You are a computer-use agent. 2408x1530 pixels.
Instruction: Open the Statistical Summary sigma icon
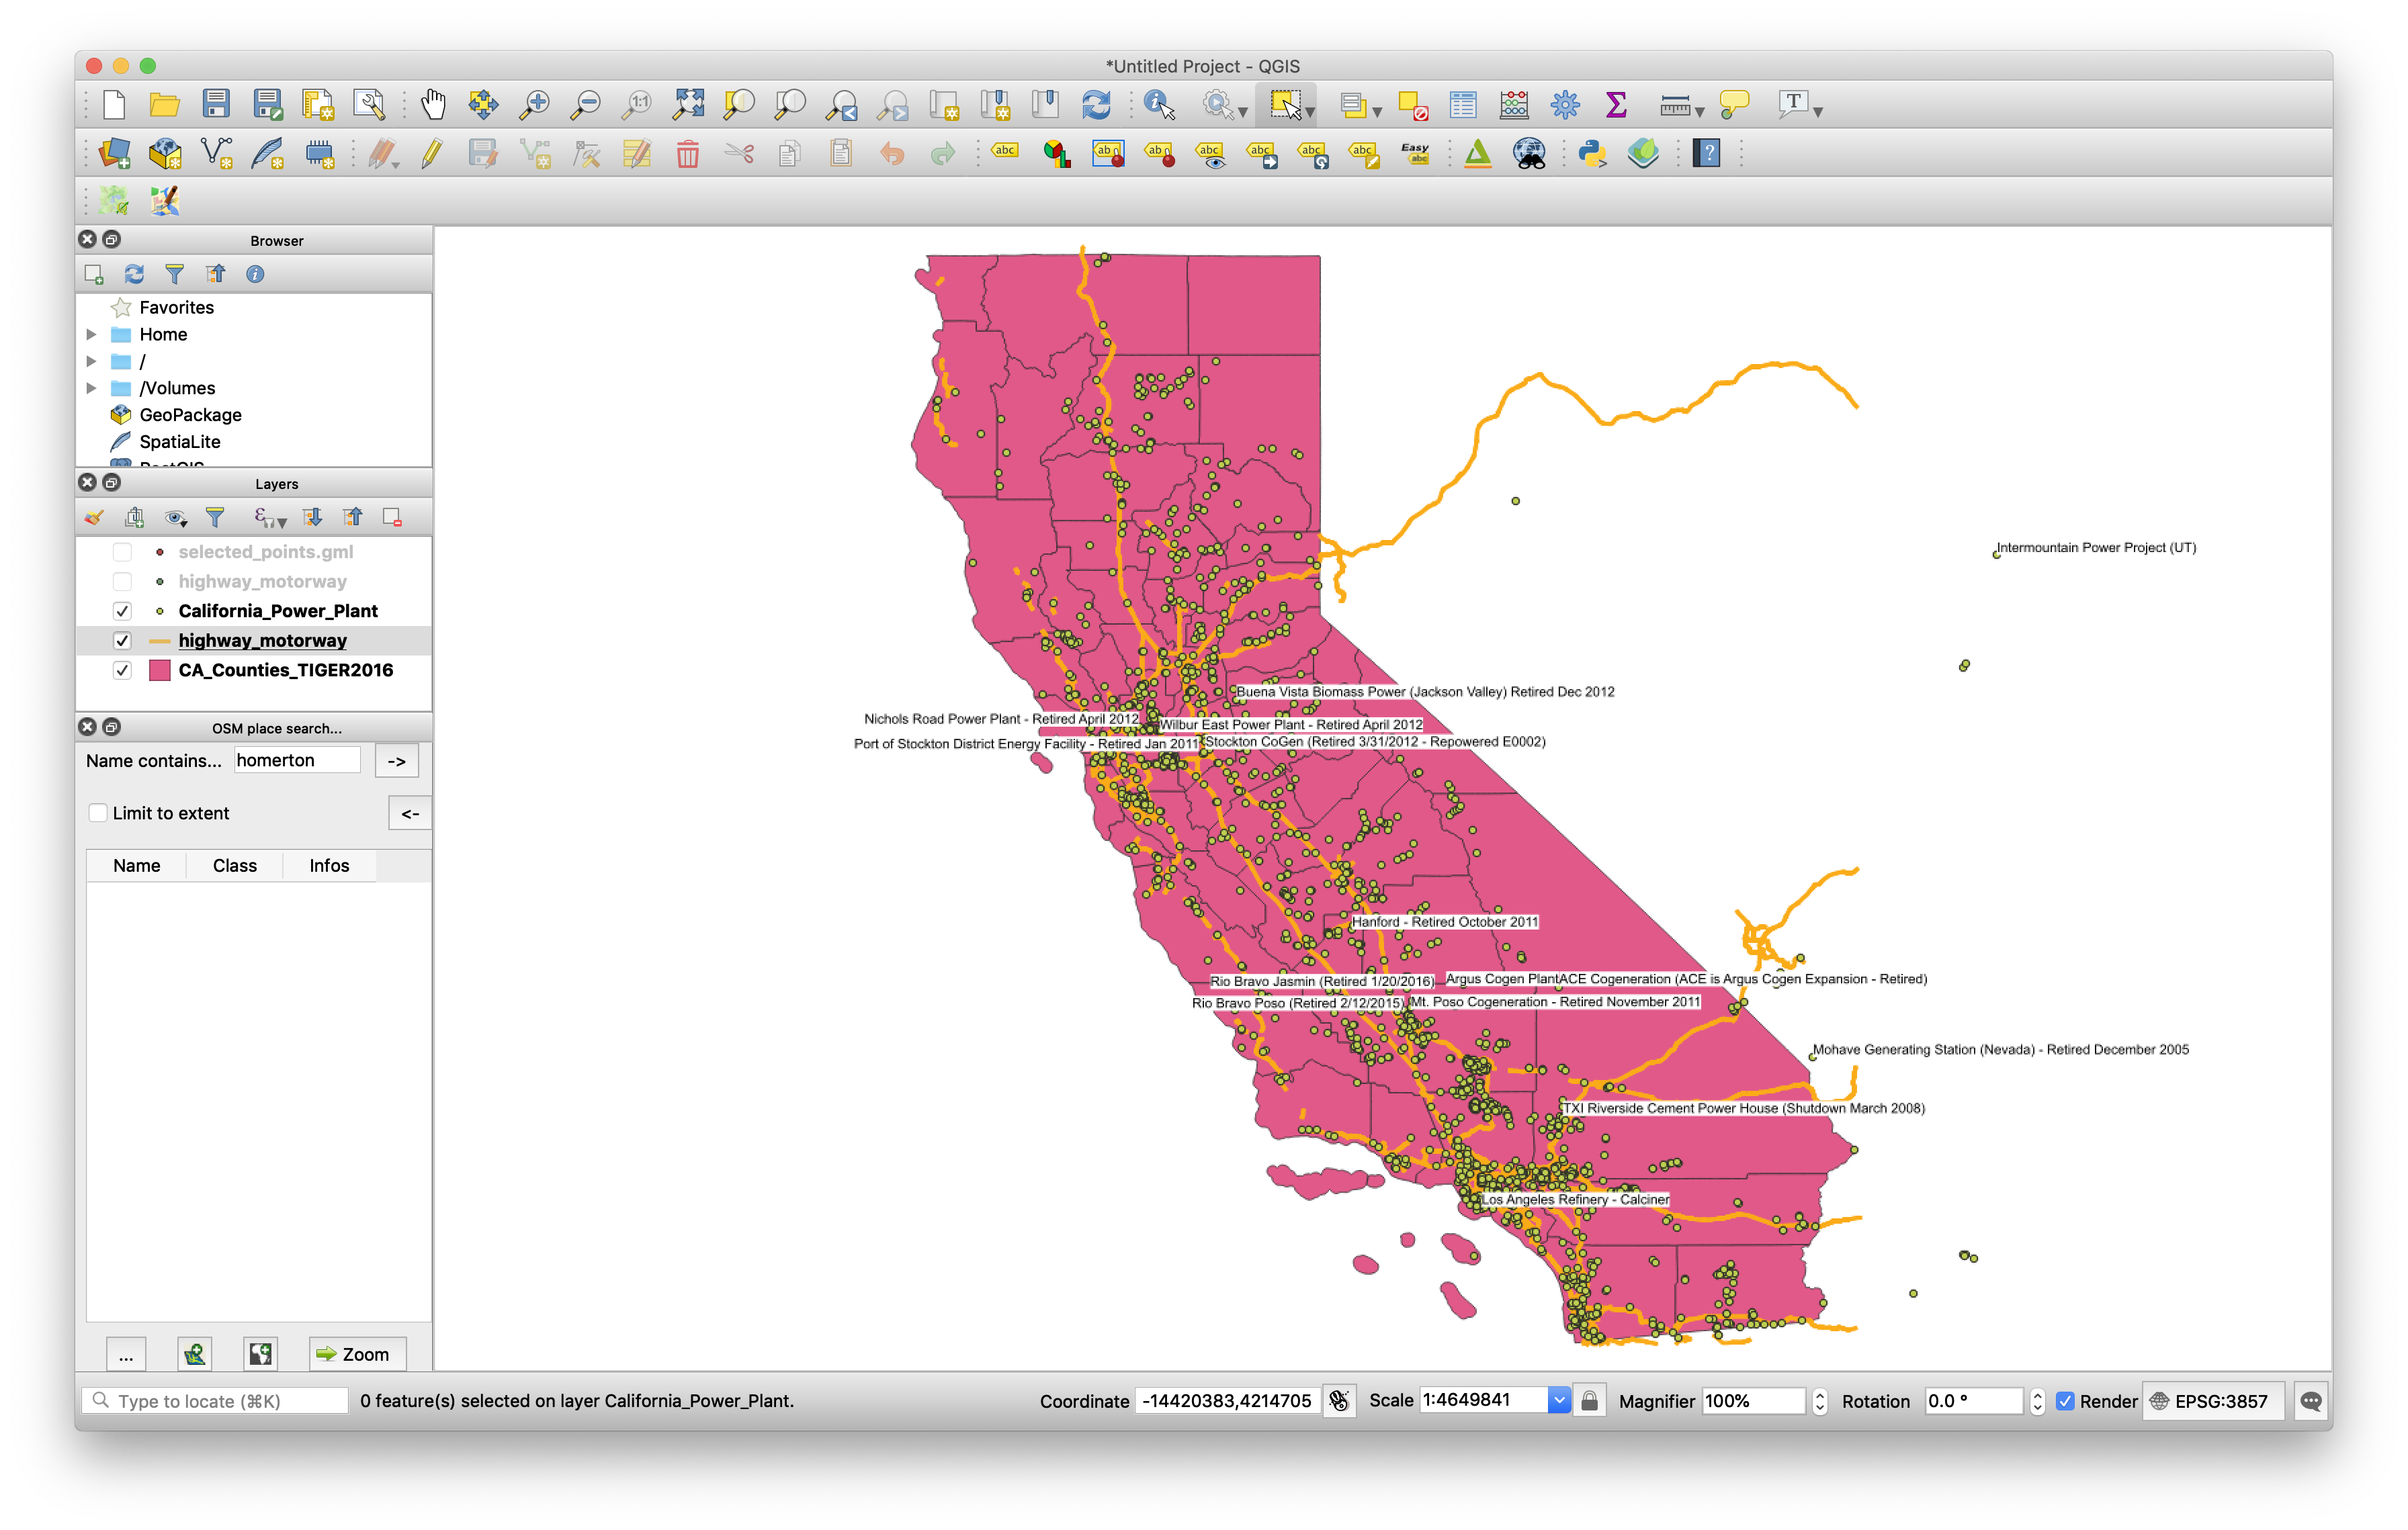(x=1616, y=104)
